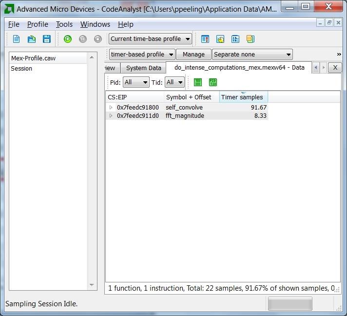Screen dimensions: 347x316
Task: Open the timer-based profile dropdown
Action: [x=142, y=55]
